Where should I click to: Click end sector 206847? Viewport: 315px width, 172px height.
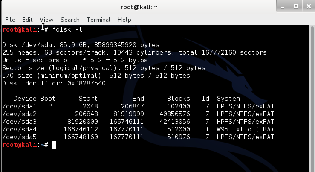pyautogui.click(x=133, y=106)
